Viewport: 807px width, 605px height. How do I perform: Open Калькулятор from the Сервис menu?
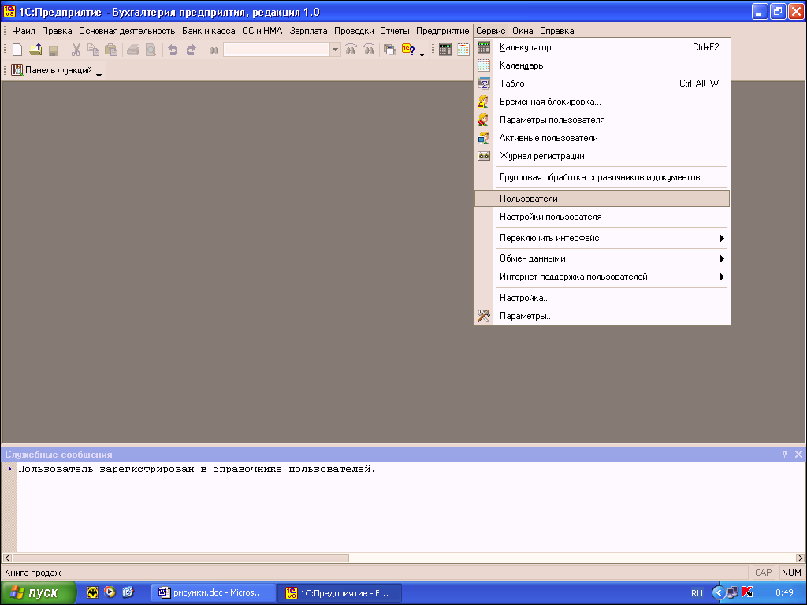click(525, 47)
